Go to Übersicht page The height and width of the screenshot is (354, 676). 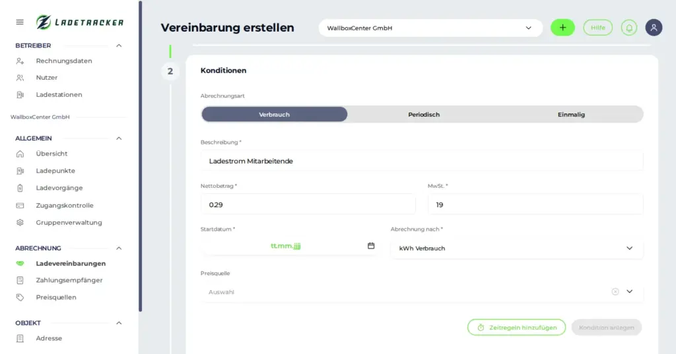coord(51,154)
